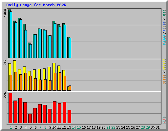
Task: Click day 16 on the x-axis
Action: pyautogui.click(x=84, y=127)
